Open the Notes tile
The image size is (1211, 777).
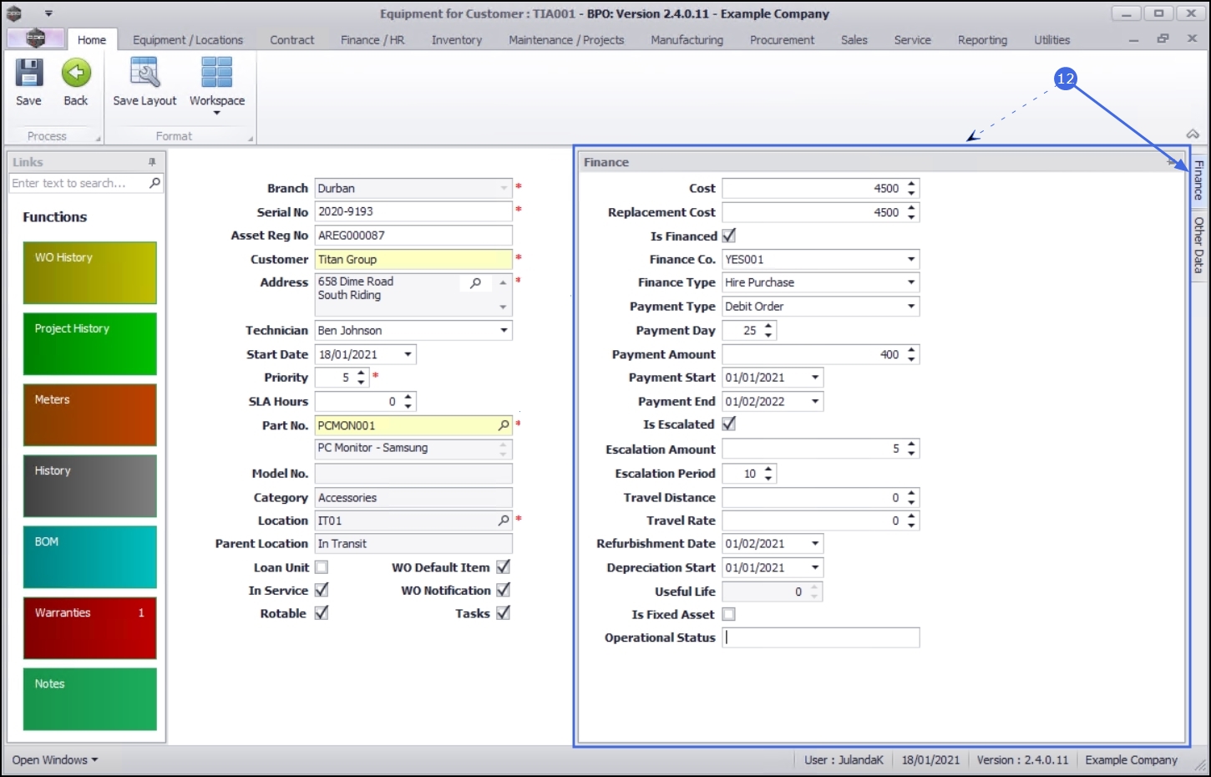[x=90, y=699]
